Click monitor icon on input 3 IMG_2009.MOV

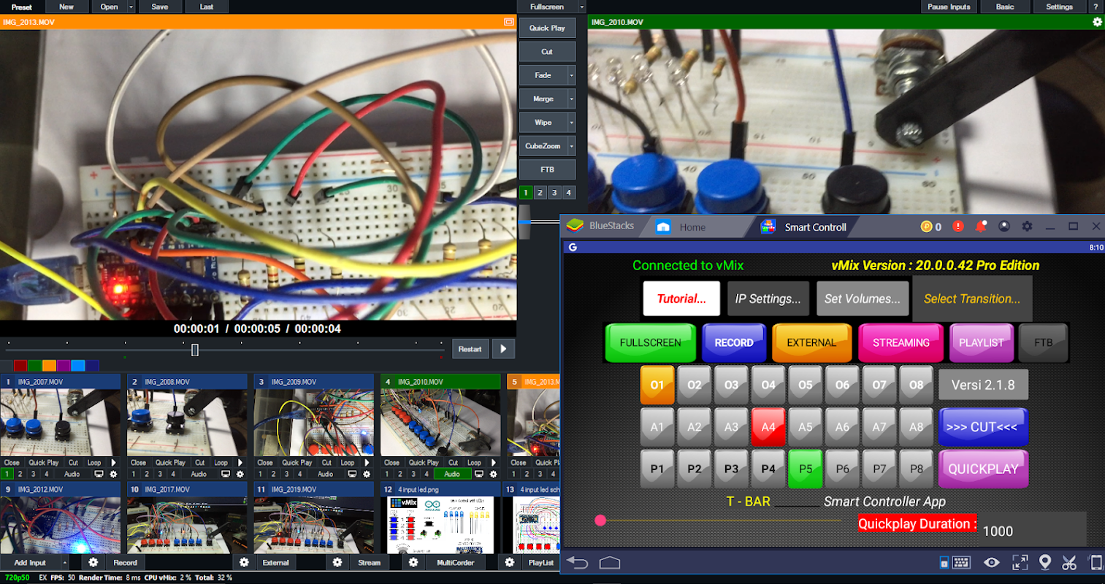[352, 474]
